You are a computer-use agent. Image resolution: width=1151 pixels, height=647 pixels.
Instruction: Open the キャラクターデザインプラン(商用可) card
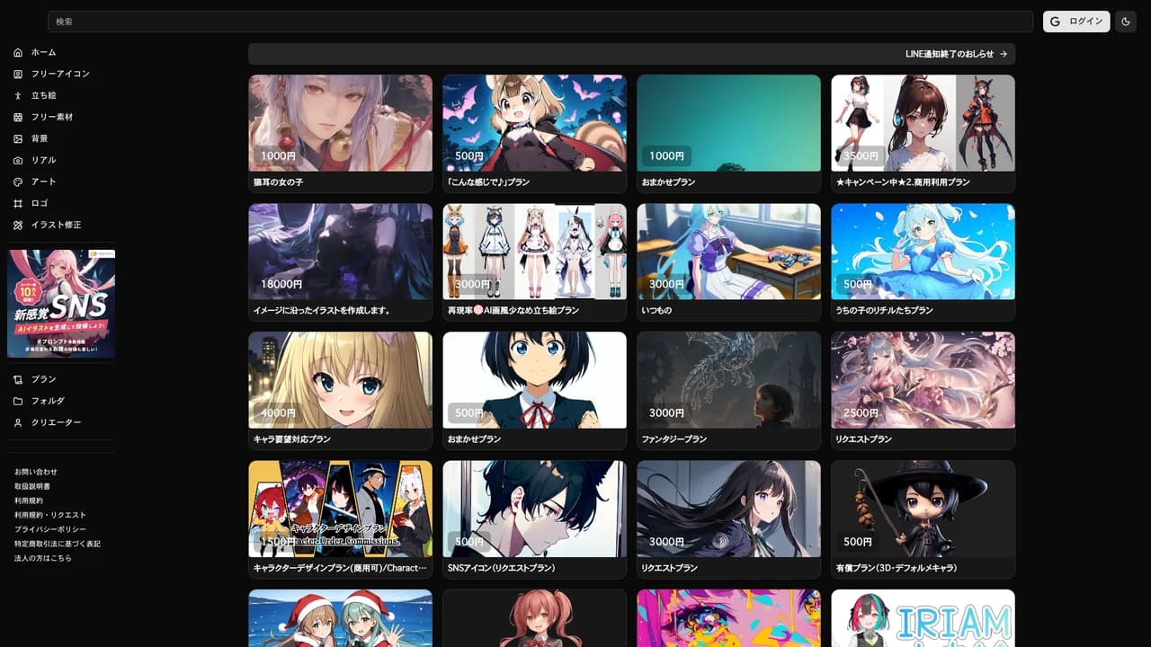point(340,519)
